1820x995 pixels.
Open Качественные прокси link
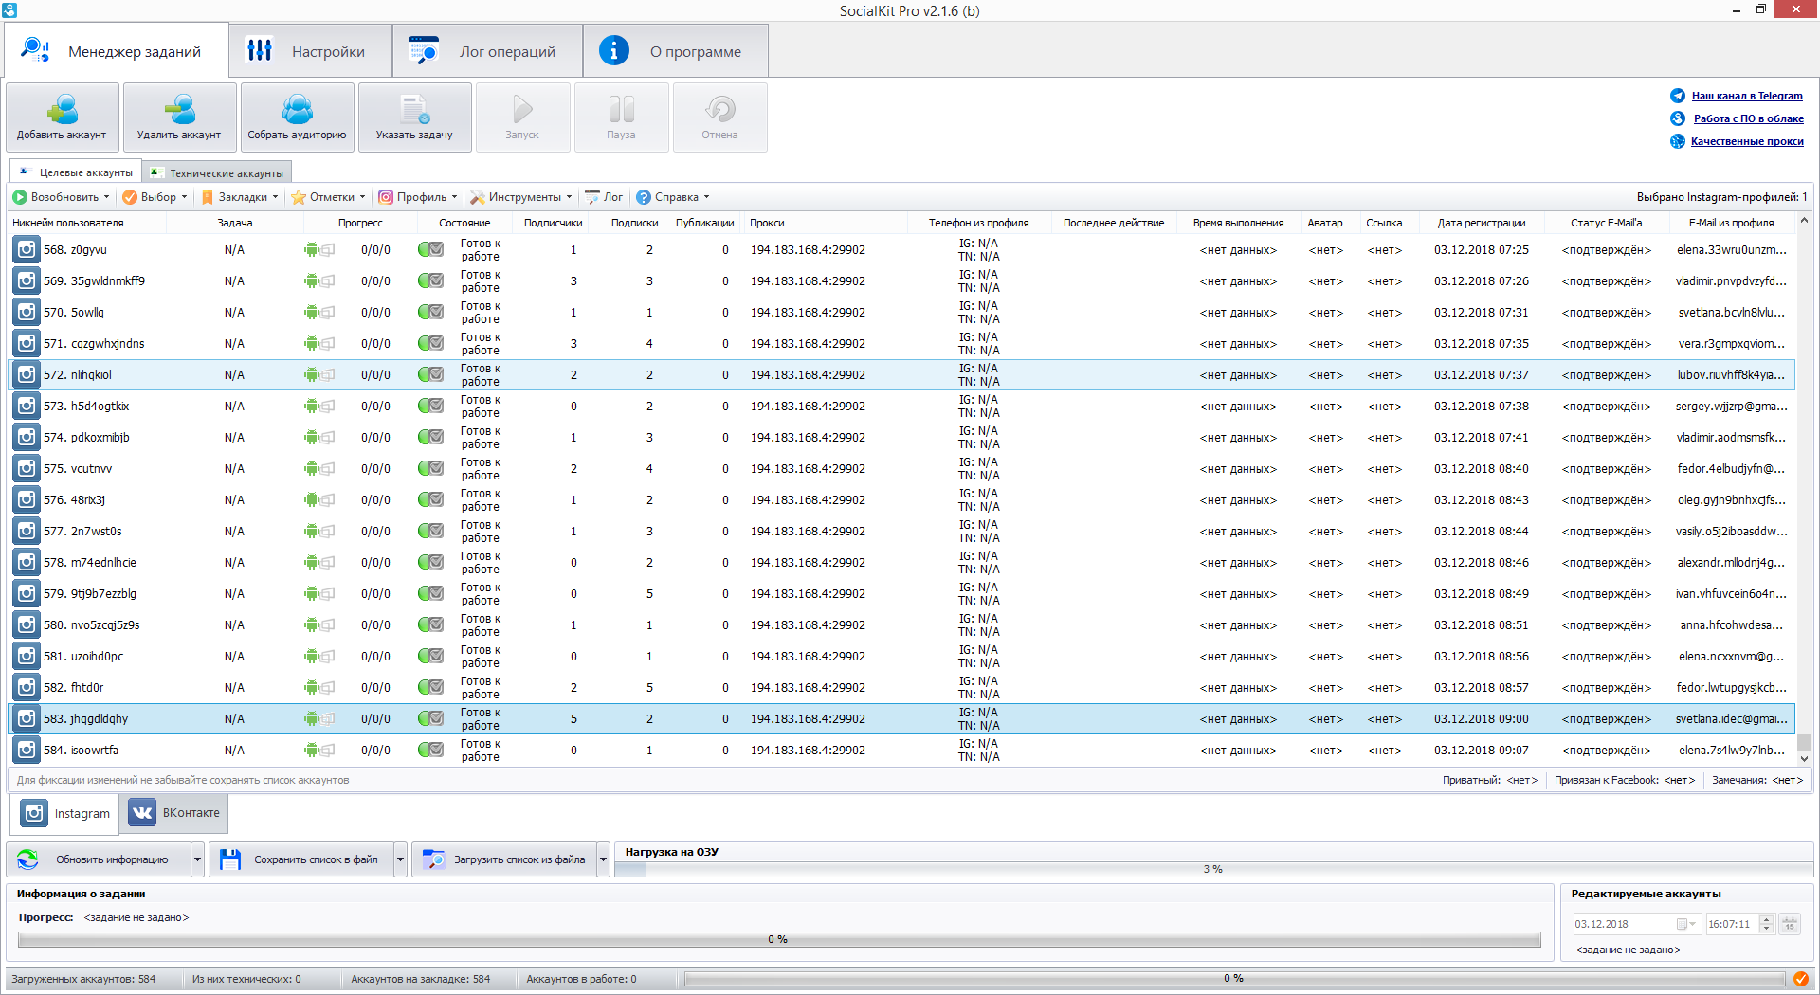tap(1747, 141)
